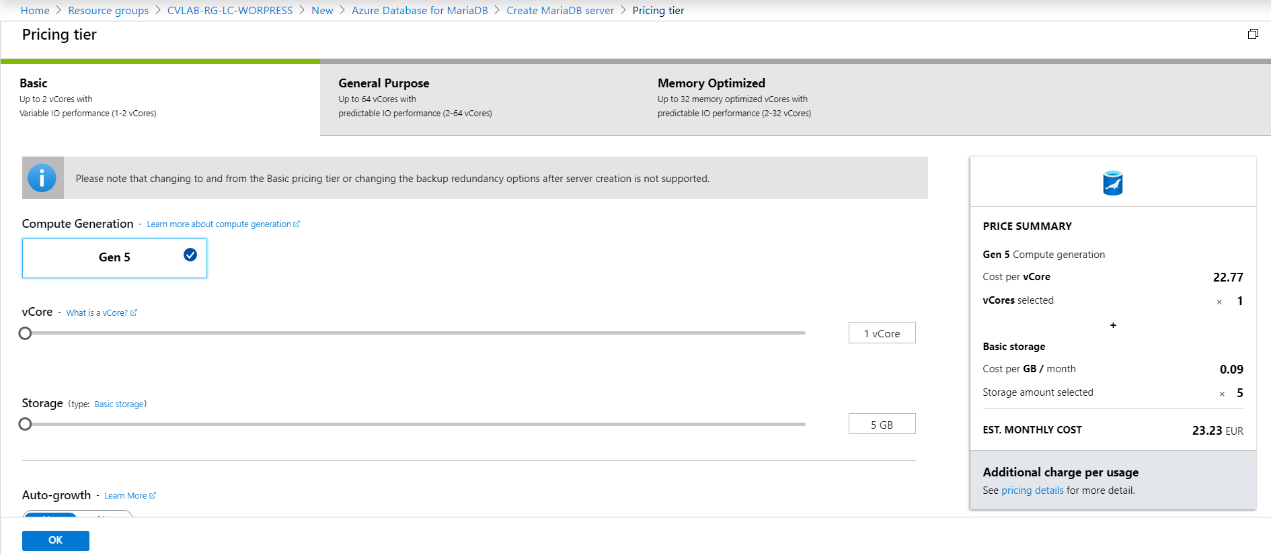Click the Storage slider handle
The width and height of the screenshot is (1271, 555).
tap(26, 424)
